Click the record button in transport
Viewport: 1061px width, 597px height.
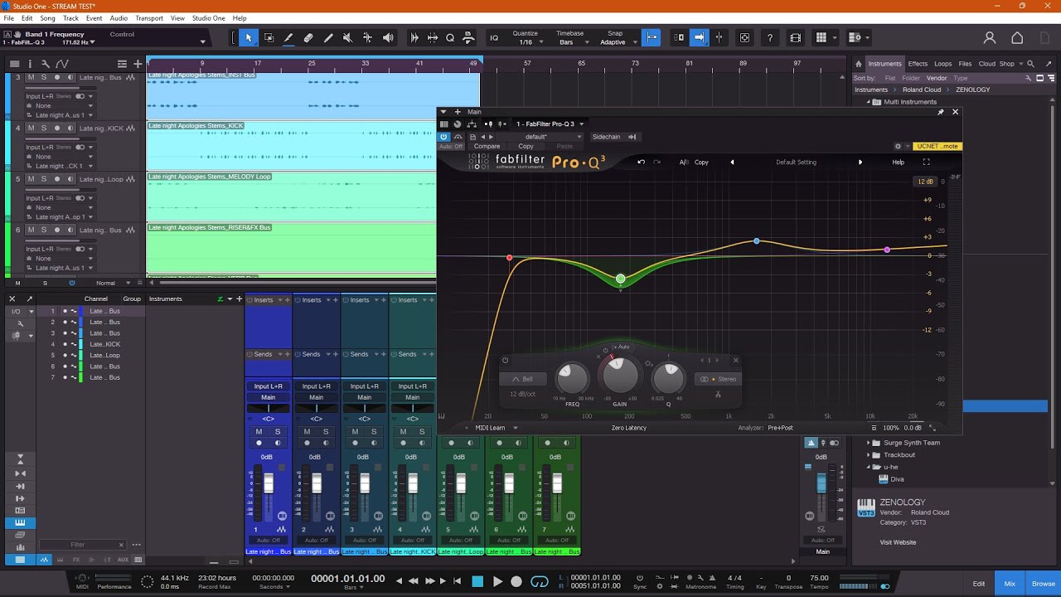tap(516, 581)
